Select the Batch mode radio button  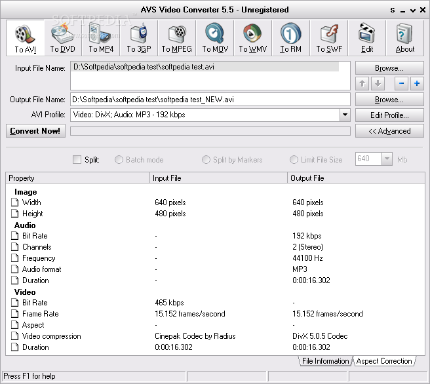[x=119, y=159]
